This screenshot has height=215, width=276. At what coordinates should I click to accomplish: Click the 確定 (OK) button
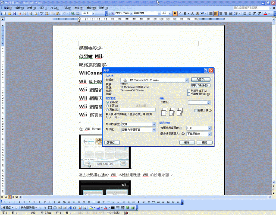187,143
